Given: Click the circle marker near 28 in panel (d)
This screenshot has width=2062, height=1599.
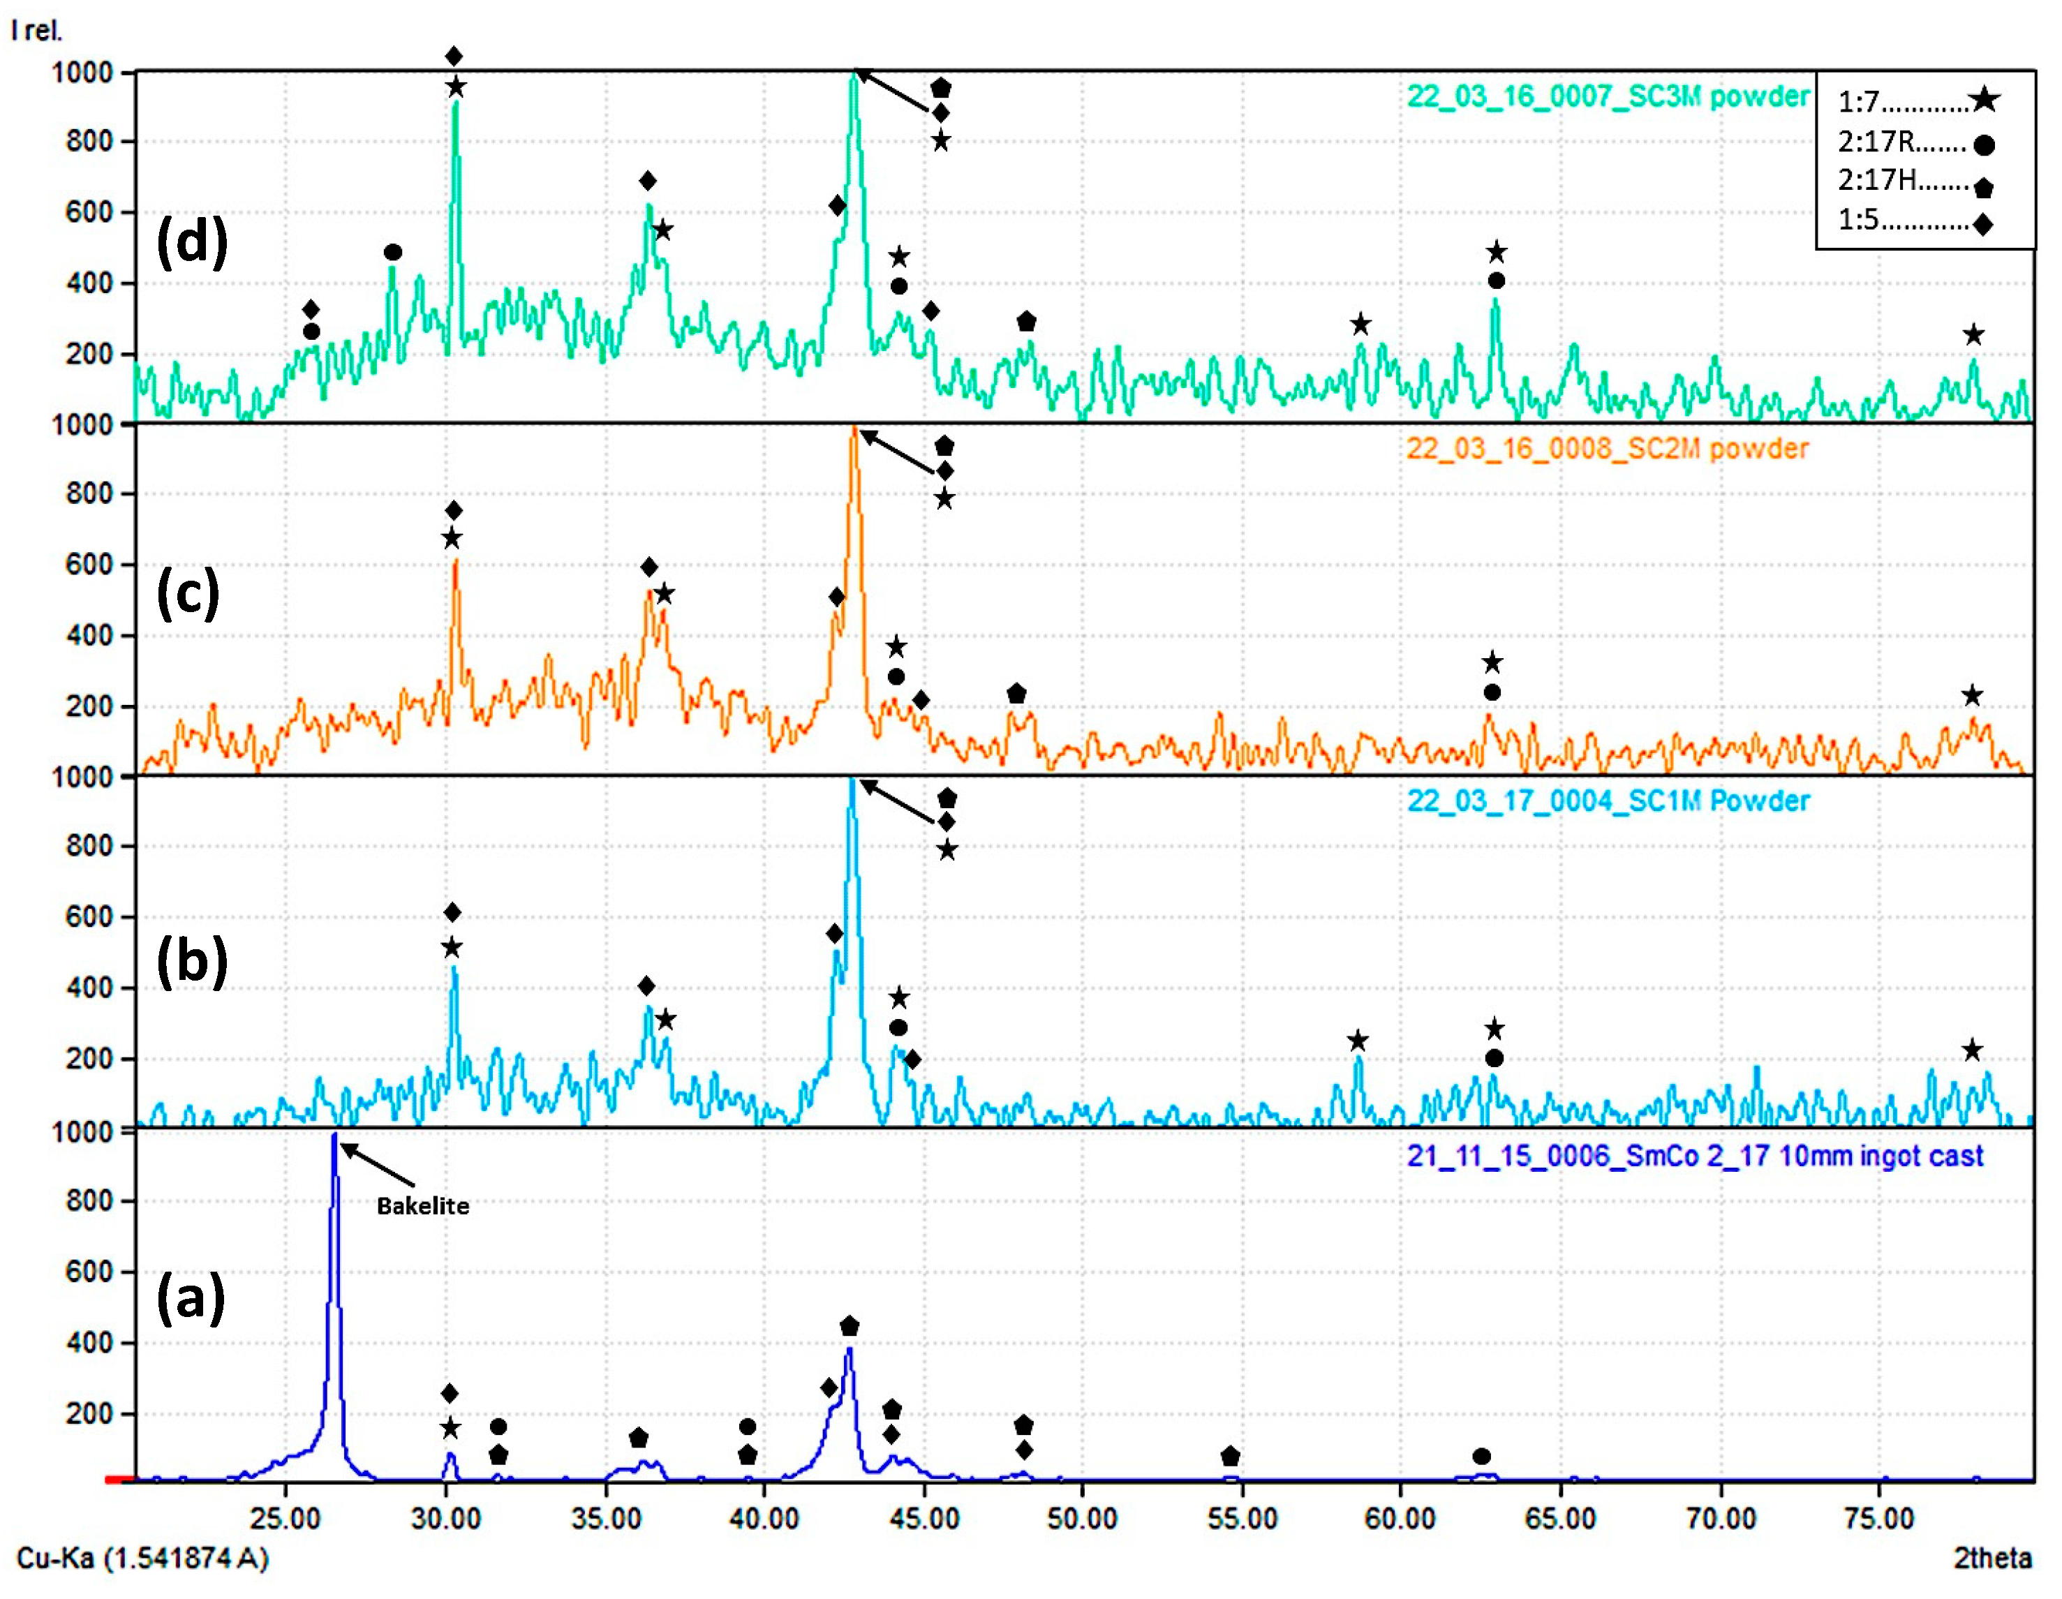Looking at the screenshot, I should coord(394,252).
